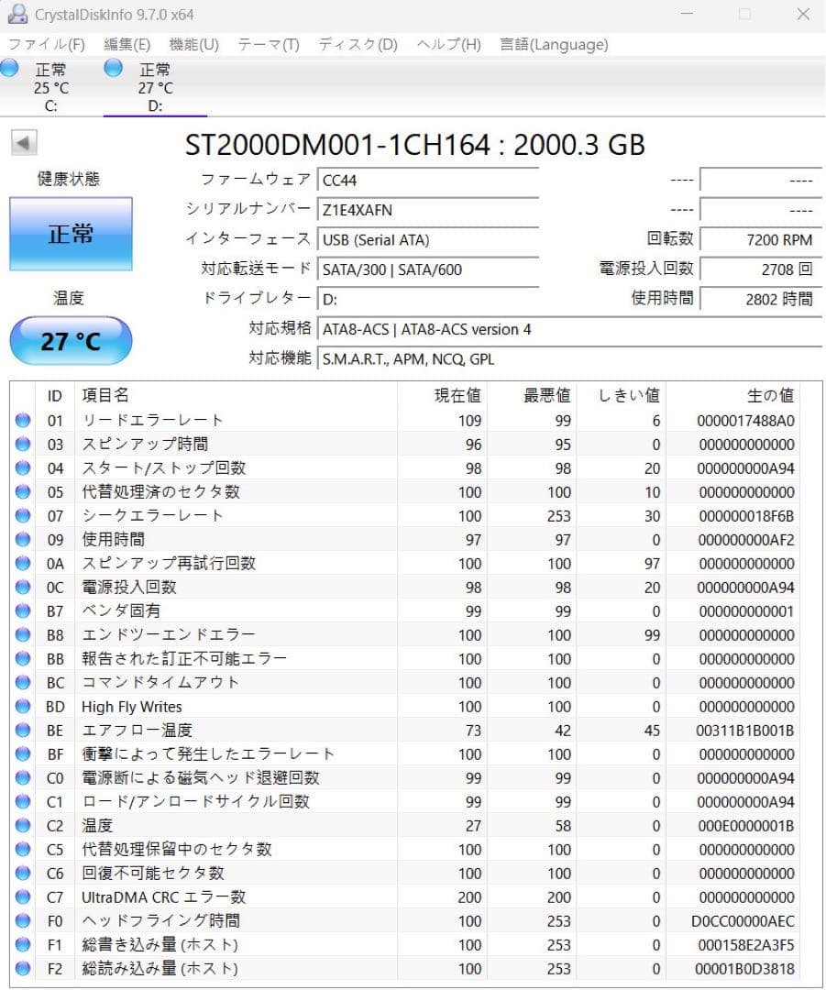
Task: Click the D: drive health status icon
Action: point(114,68)
